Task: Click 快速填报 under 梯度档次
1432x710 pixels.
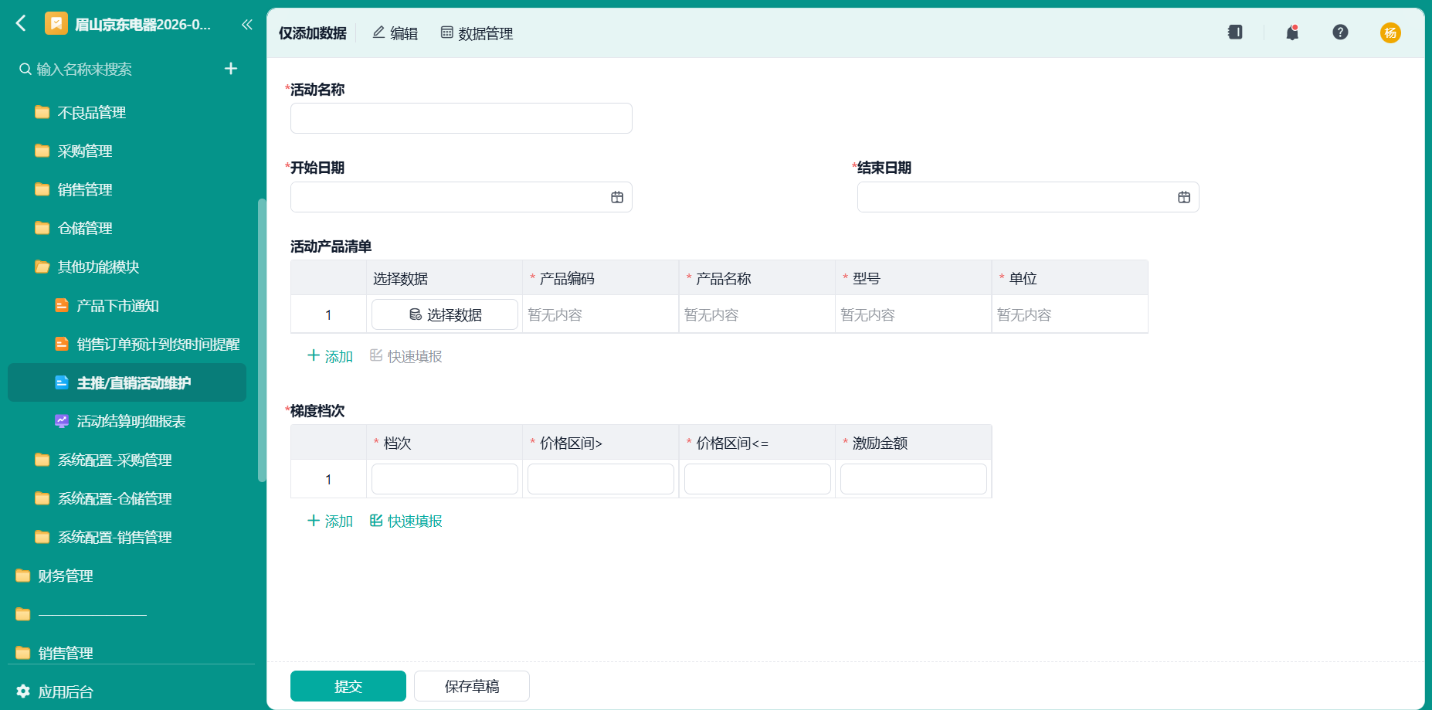Action: coord(406,521)
